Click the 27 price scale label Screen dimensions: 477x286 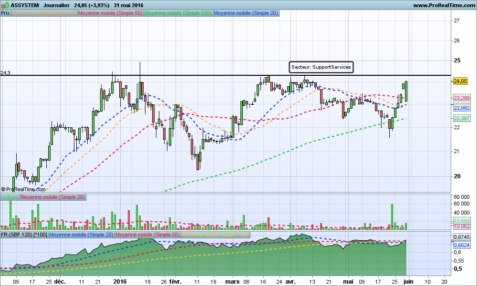coord(456,20)
